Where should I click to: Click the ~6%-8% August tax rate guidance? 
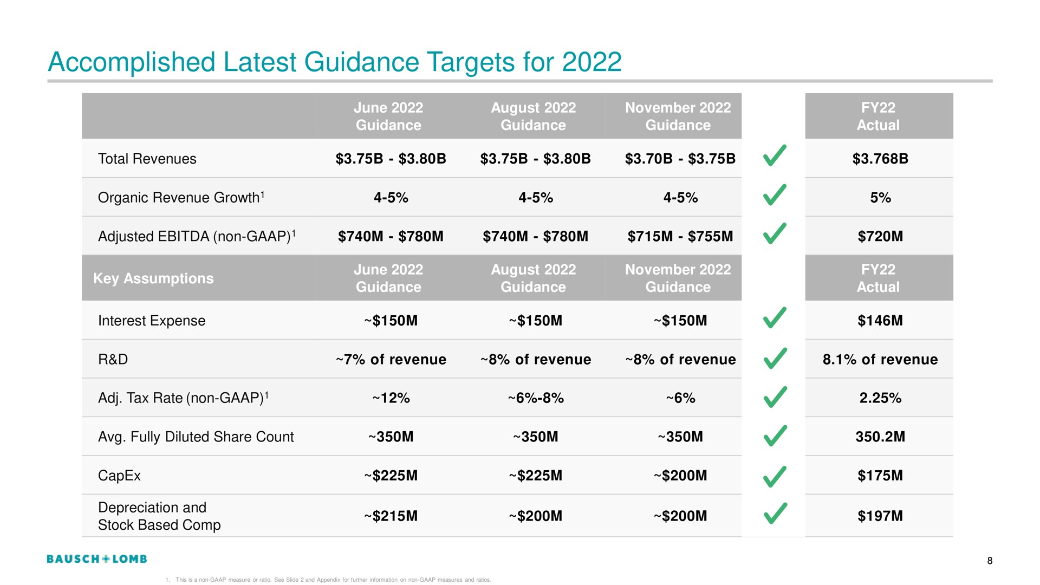[x=536, y=398]
